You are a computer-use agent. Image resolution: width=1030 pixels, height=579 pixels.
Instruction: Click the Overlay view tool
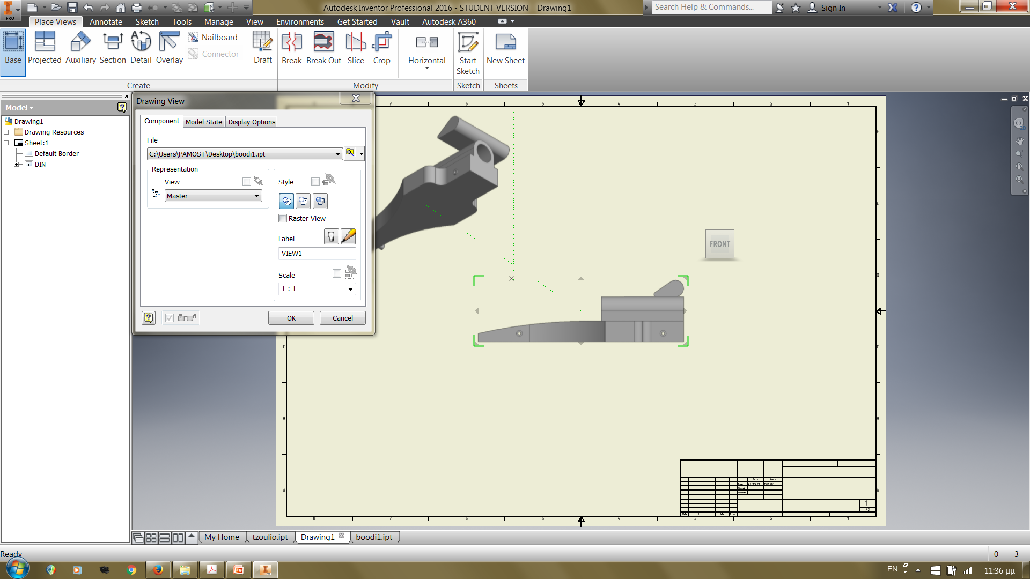(x=170, y=48)
